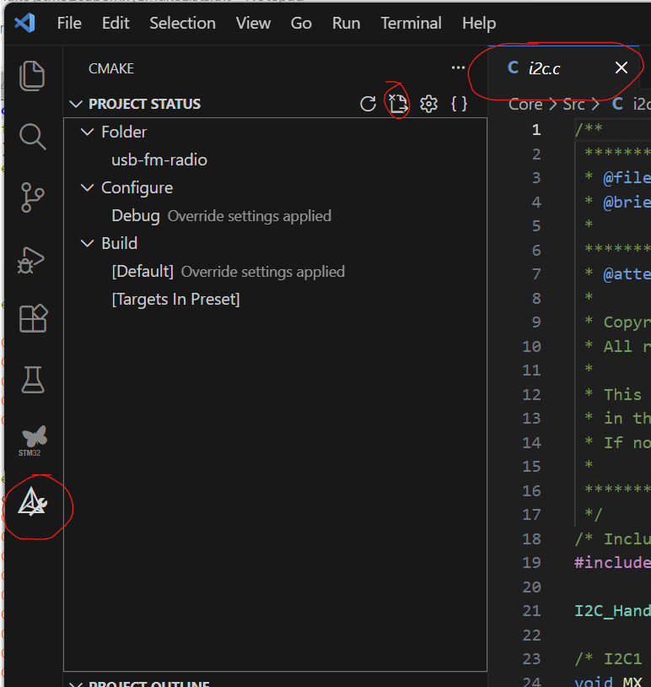Collapse the Configure tree node
This screenshot has width=651, height=687.
click(x=86, y=188)
